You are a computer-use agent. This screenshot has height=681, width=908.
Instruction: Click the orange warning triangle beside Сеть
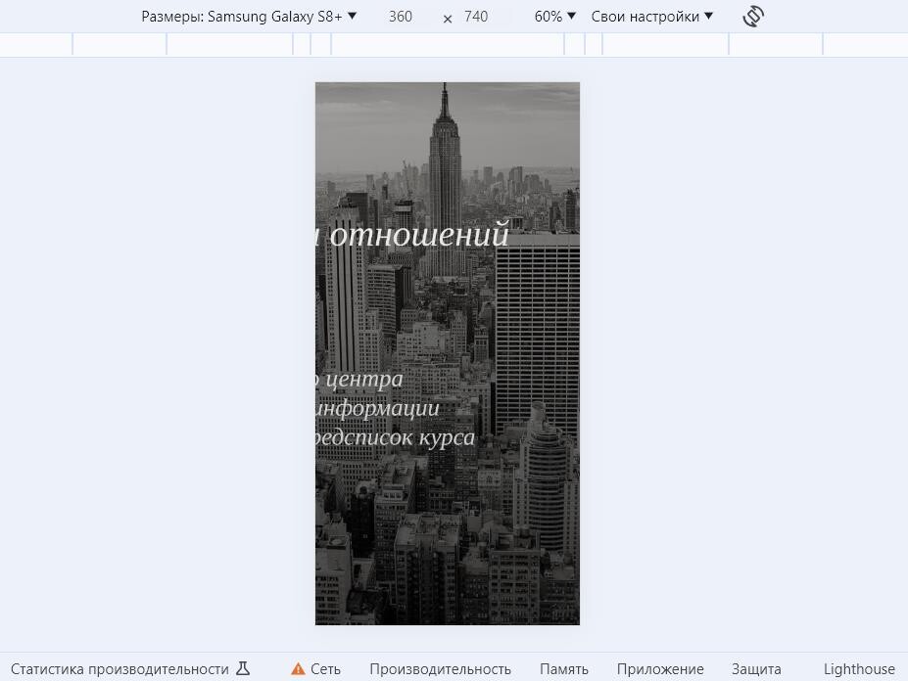pyautogui.click(x=298, y=669)
